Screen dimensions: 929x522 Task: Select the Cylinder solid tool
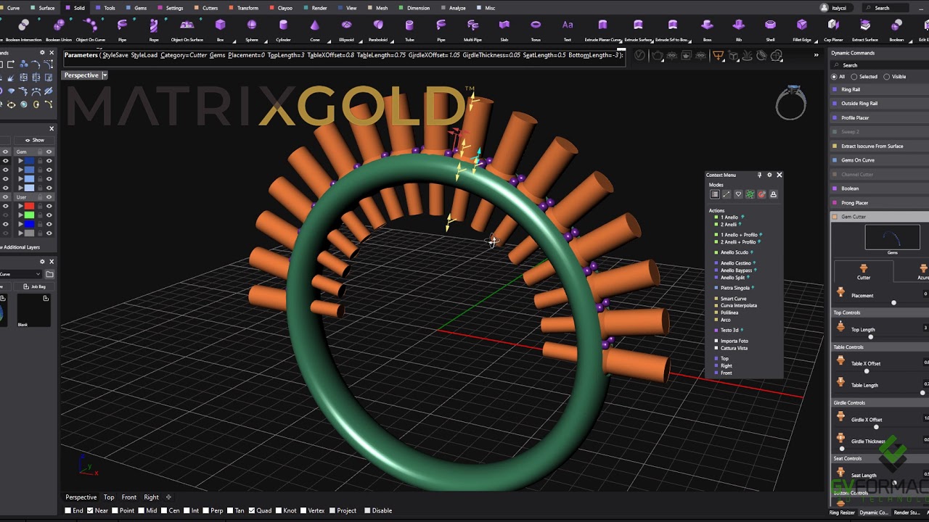coord(283,30)
